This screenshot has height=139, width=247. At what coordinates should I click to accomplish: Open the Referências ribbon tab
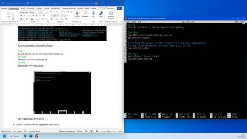55,8
